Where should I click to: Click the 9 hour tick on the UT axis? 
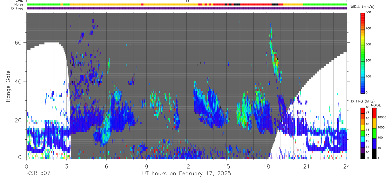pyautogui.click(x=146, y=166)
